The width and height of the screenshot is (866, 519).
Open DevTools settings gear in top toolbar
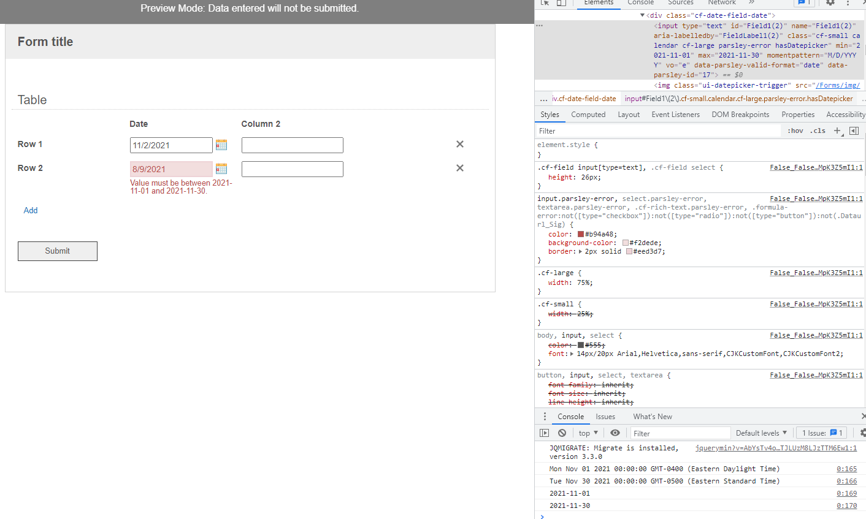point(830,2)
